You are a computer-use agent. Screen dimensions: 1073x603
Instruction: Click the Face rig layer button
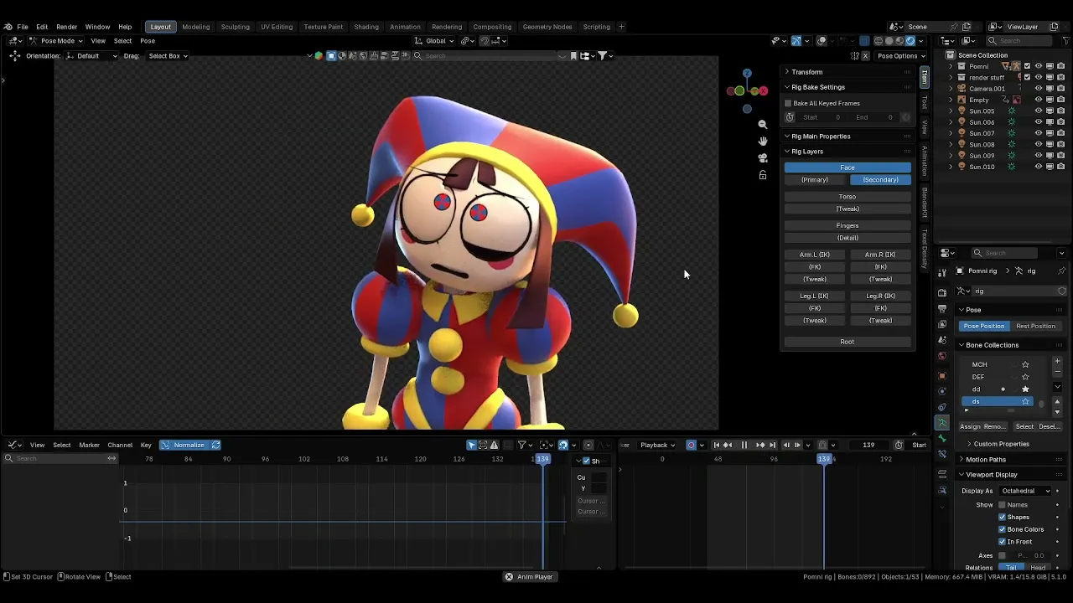[848, 167]
